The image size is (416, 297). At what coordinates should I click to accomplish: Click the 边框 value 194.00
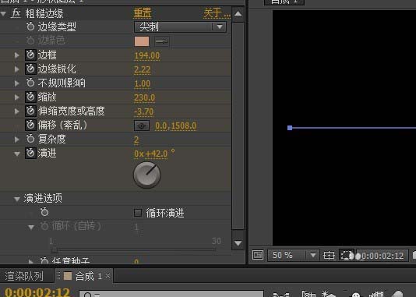click(147, 56)
